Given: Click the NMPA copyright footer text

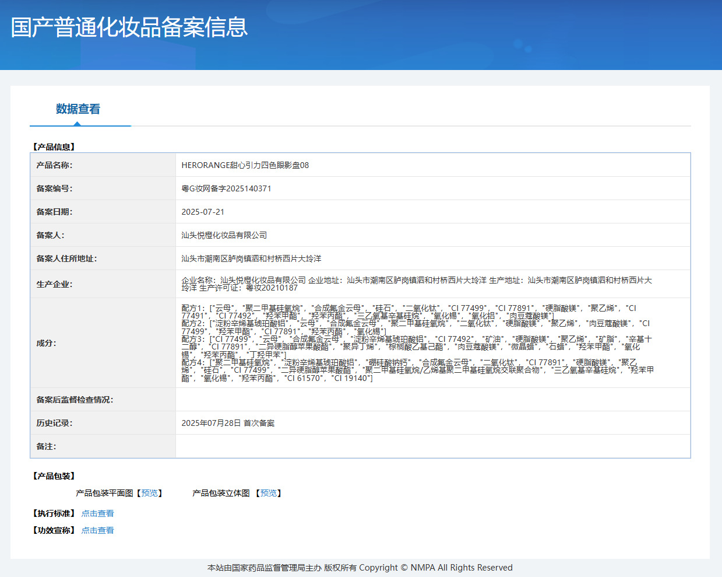Looking at the screenshot, I should [x=360, y=568].
